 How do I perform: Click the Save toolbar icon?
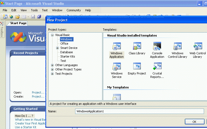click(33, 17)
